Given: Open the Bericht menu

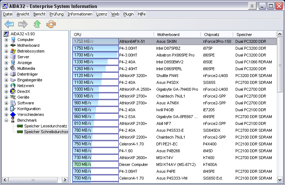Looking at the screenshot, I should (x=39, y=14).
